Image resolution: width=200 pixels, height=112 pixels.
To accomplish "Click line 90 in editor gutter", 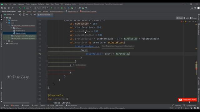I will pyautogui.click(x=40, y=54).
